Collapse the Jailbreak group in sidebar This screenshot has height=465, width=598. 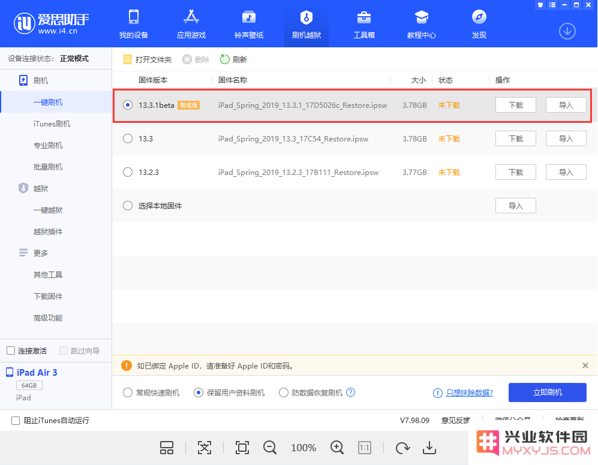[x=34, y=188]
